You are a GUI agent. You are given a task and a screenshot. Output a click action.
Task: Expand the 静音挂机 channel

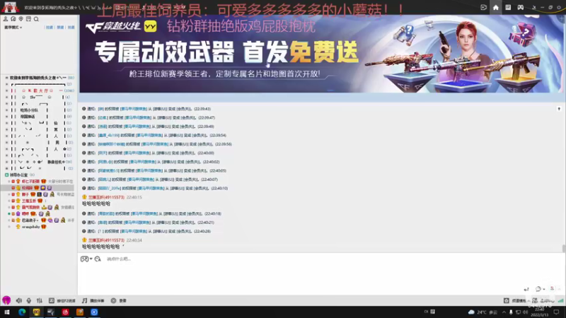[6, 162]
